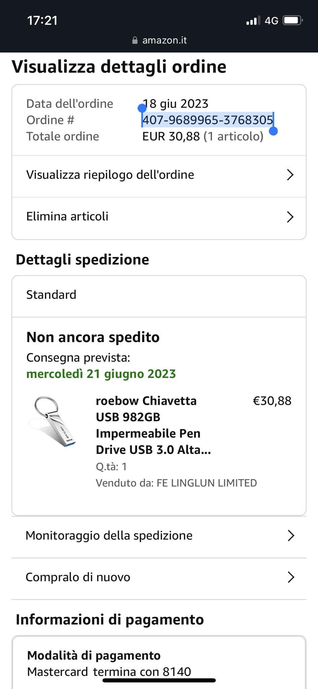This screenshot has width=318, height=689.
Task: Expand Monitoraggio della spedizione chevron
Action: [x=291, y=536]
